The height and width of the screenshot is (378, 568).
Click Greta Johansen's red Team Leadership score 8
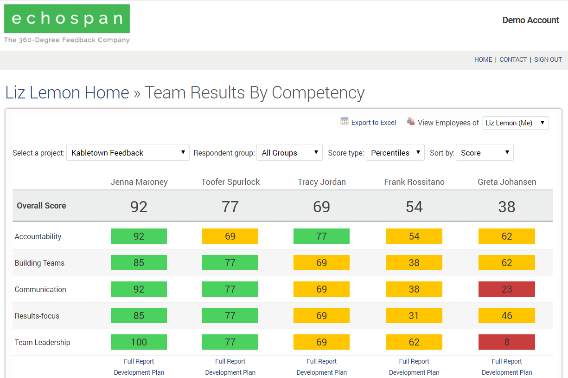(x=507, y=342)
